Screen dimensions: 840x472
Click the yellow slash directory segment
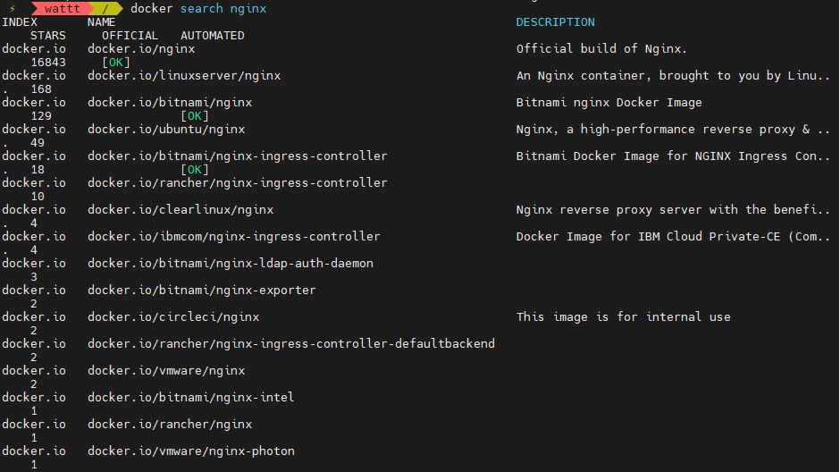tap(105, 9)
